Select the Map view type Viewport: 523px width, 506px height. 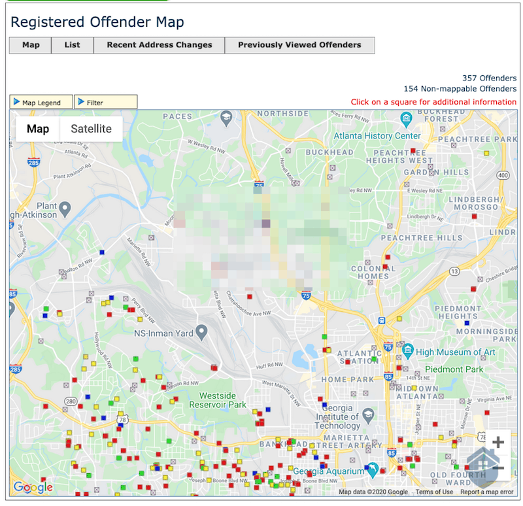point(38,129)
